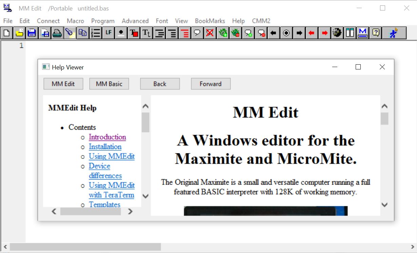Open the Advanced menu

click(135, 21)
